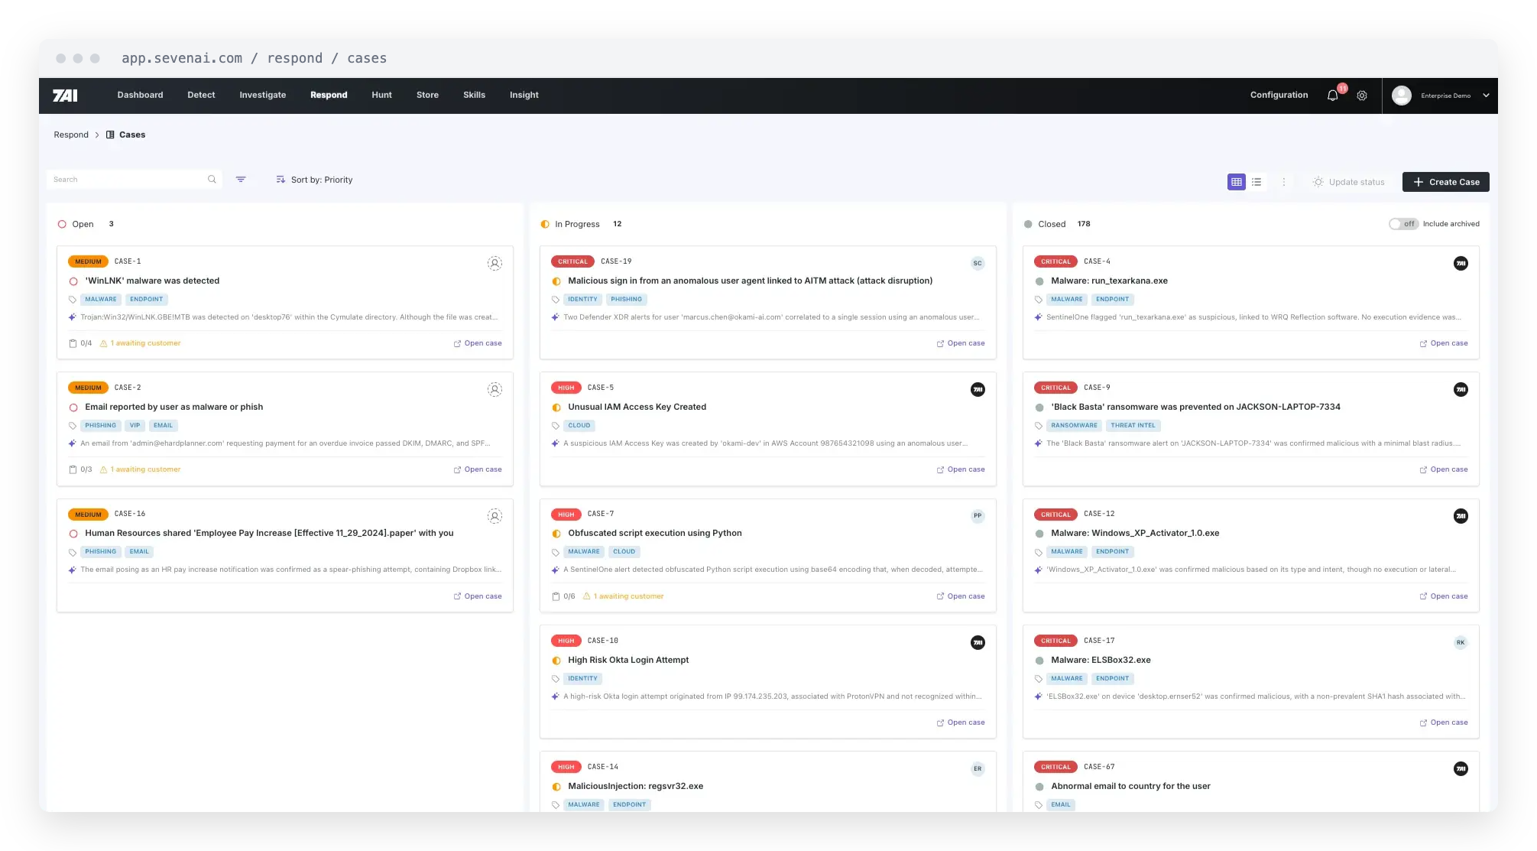Click the Skills nav item

(474, 95)
